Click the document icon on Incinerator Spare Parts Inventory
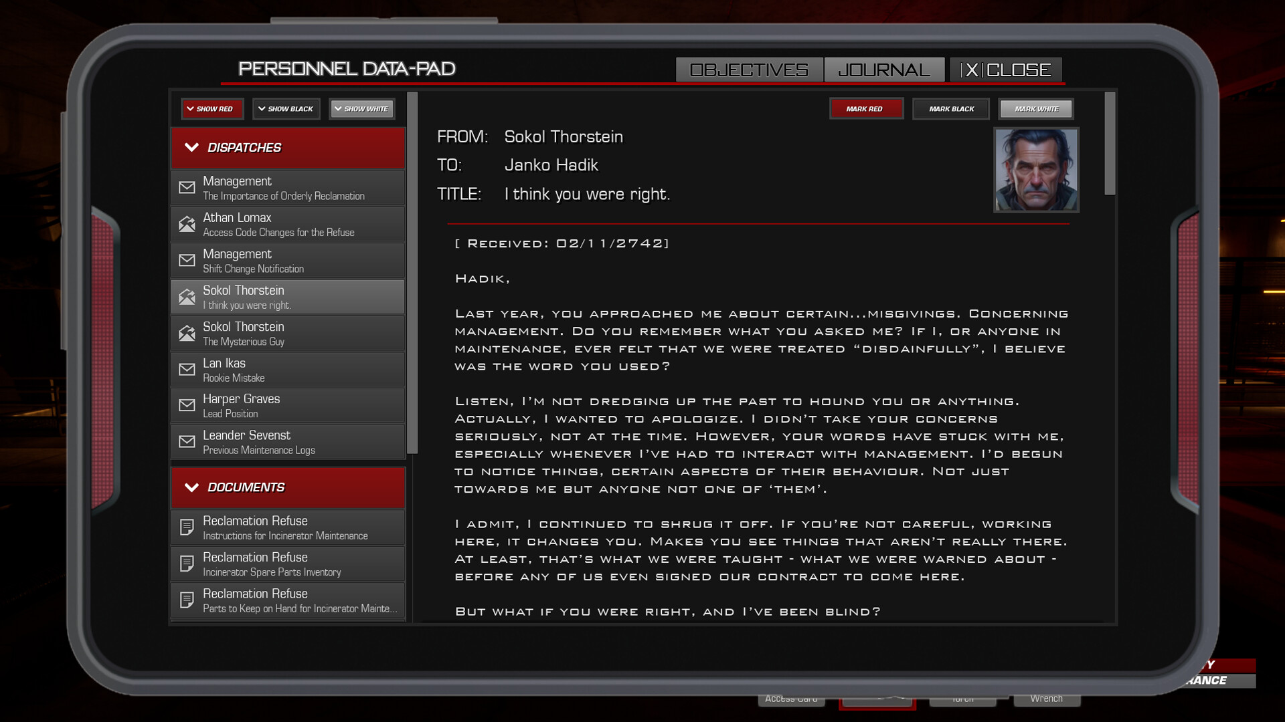Viewport: 1285px width, 722px height. (187, 564)
